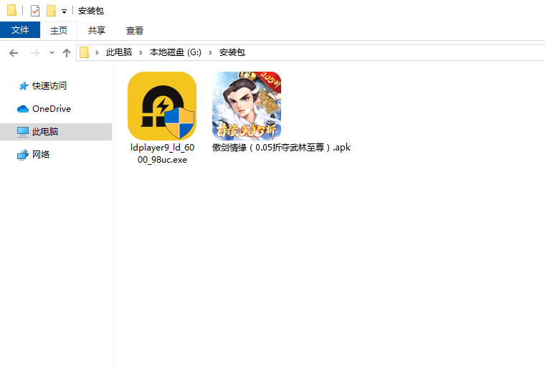
Task: Switch to the 主页 ribbon tab
Action: pyautogui.click(x=59, y=30)
